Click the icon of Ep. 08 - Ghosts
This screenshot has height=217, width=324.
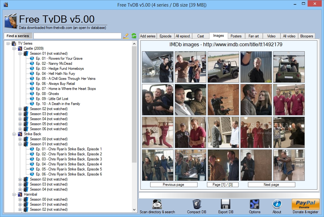point(32,93)
